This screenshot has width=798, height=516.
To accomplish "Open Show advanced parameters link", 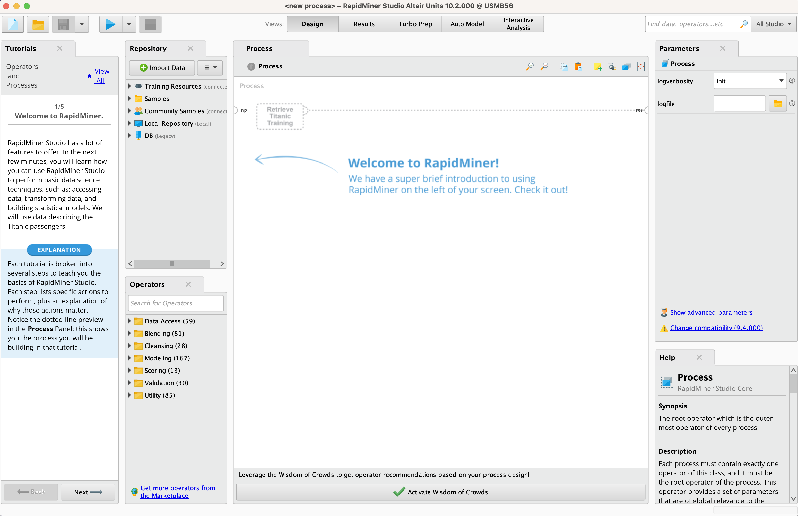I will pyautogui.click(x=711, y=312).
